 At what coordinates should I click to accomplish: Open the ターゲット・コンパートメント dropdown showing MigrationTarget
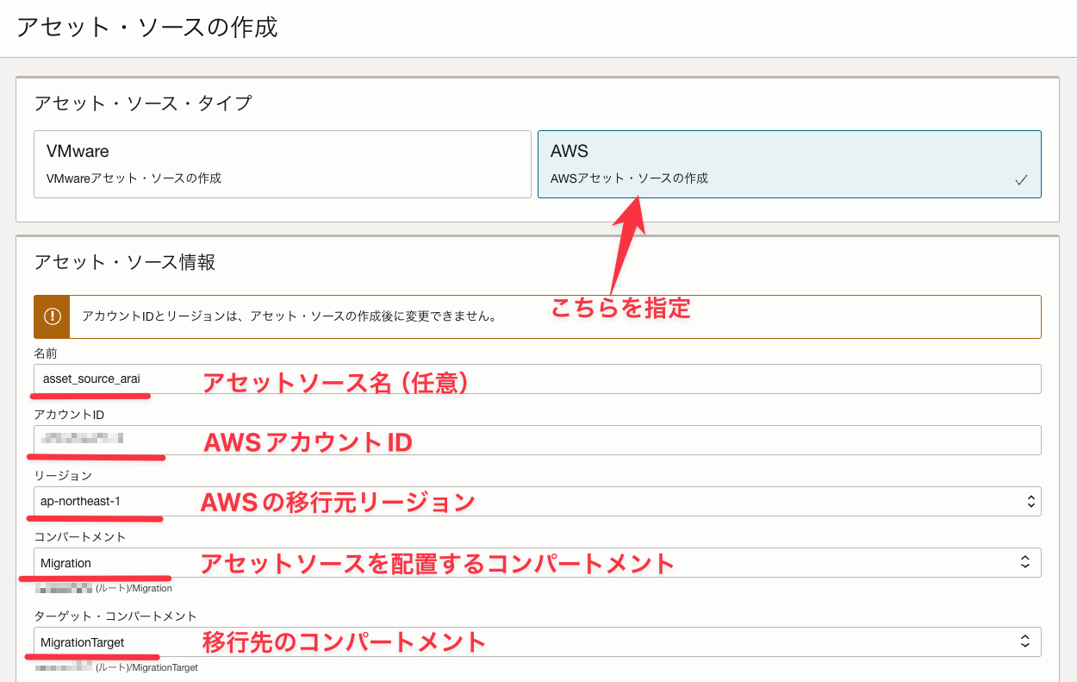point(538,641)
